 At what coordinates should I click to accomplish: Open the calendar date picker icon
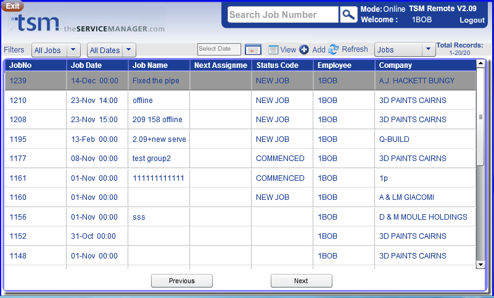[x=253, y=49]
